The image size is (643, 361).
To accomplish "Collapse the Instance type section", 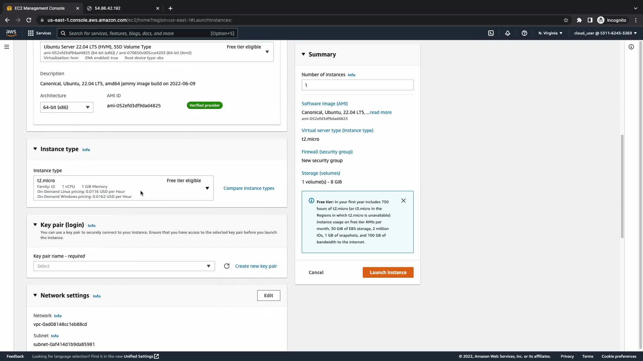I will point(35,149).
